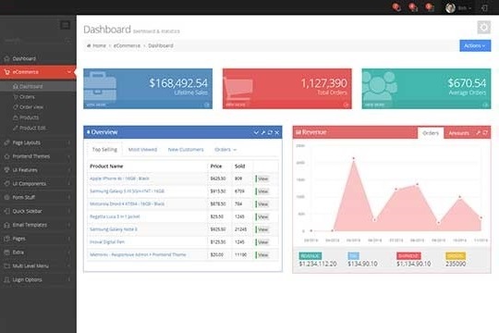
Task: Switch to the Most Viewed tab
Action: [x=142, y=150]
